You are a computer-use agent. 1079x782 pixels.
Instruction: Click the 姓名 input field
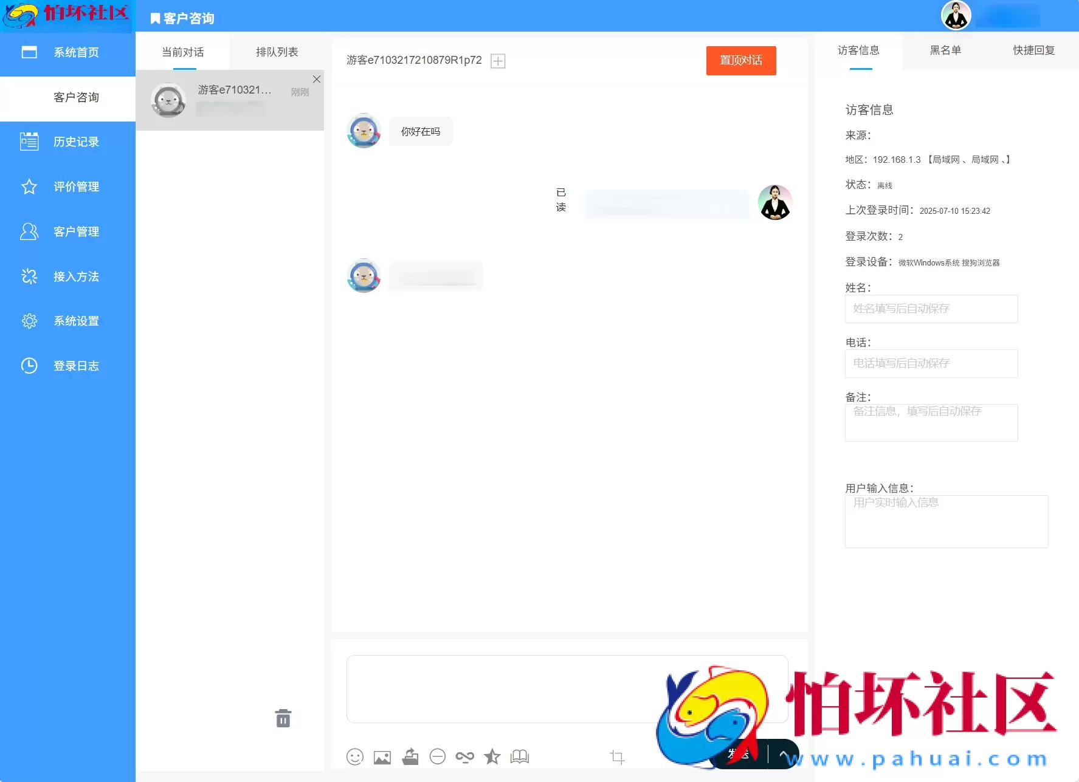pyautogui.click(x=931, y=309)
